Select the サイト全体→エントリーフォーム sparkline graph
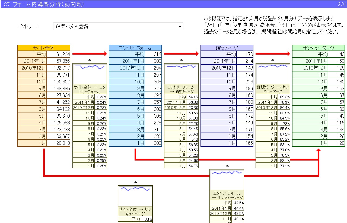347x223 pixels. pyautogui.click(x=90, y=73)
